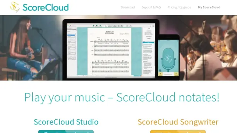Click the yellow Songwriter download button
The width and height of the screenshot is (237, 133).
click(x=178, y=132)
